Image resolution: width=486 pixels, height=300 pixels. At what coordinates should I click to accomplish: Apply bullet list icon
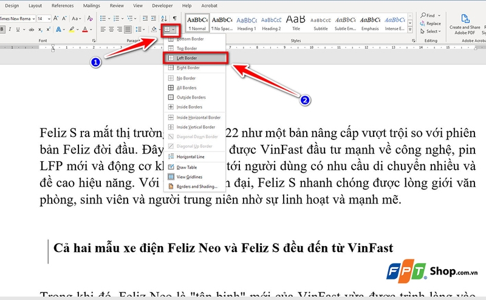click(x=103, y=19)
